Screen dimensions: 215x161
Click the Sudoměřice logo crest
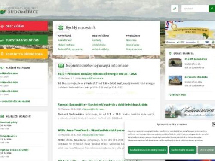[x=3, y=10]
